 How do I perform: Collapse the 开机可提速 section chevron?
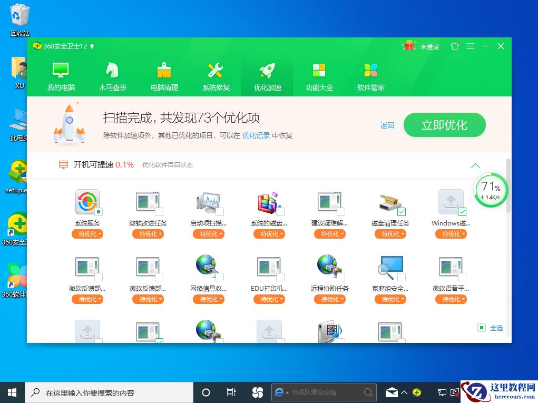(475, 165)
